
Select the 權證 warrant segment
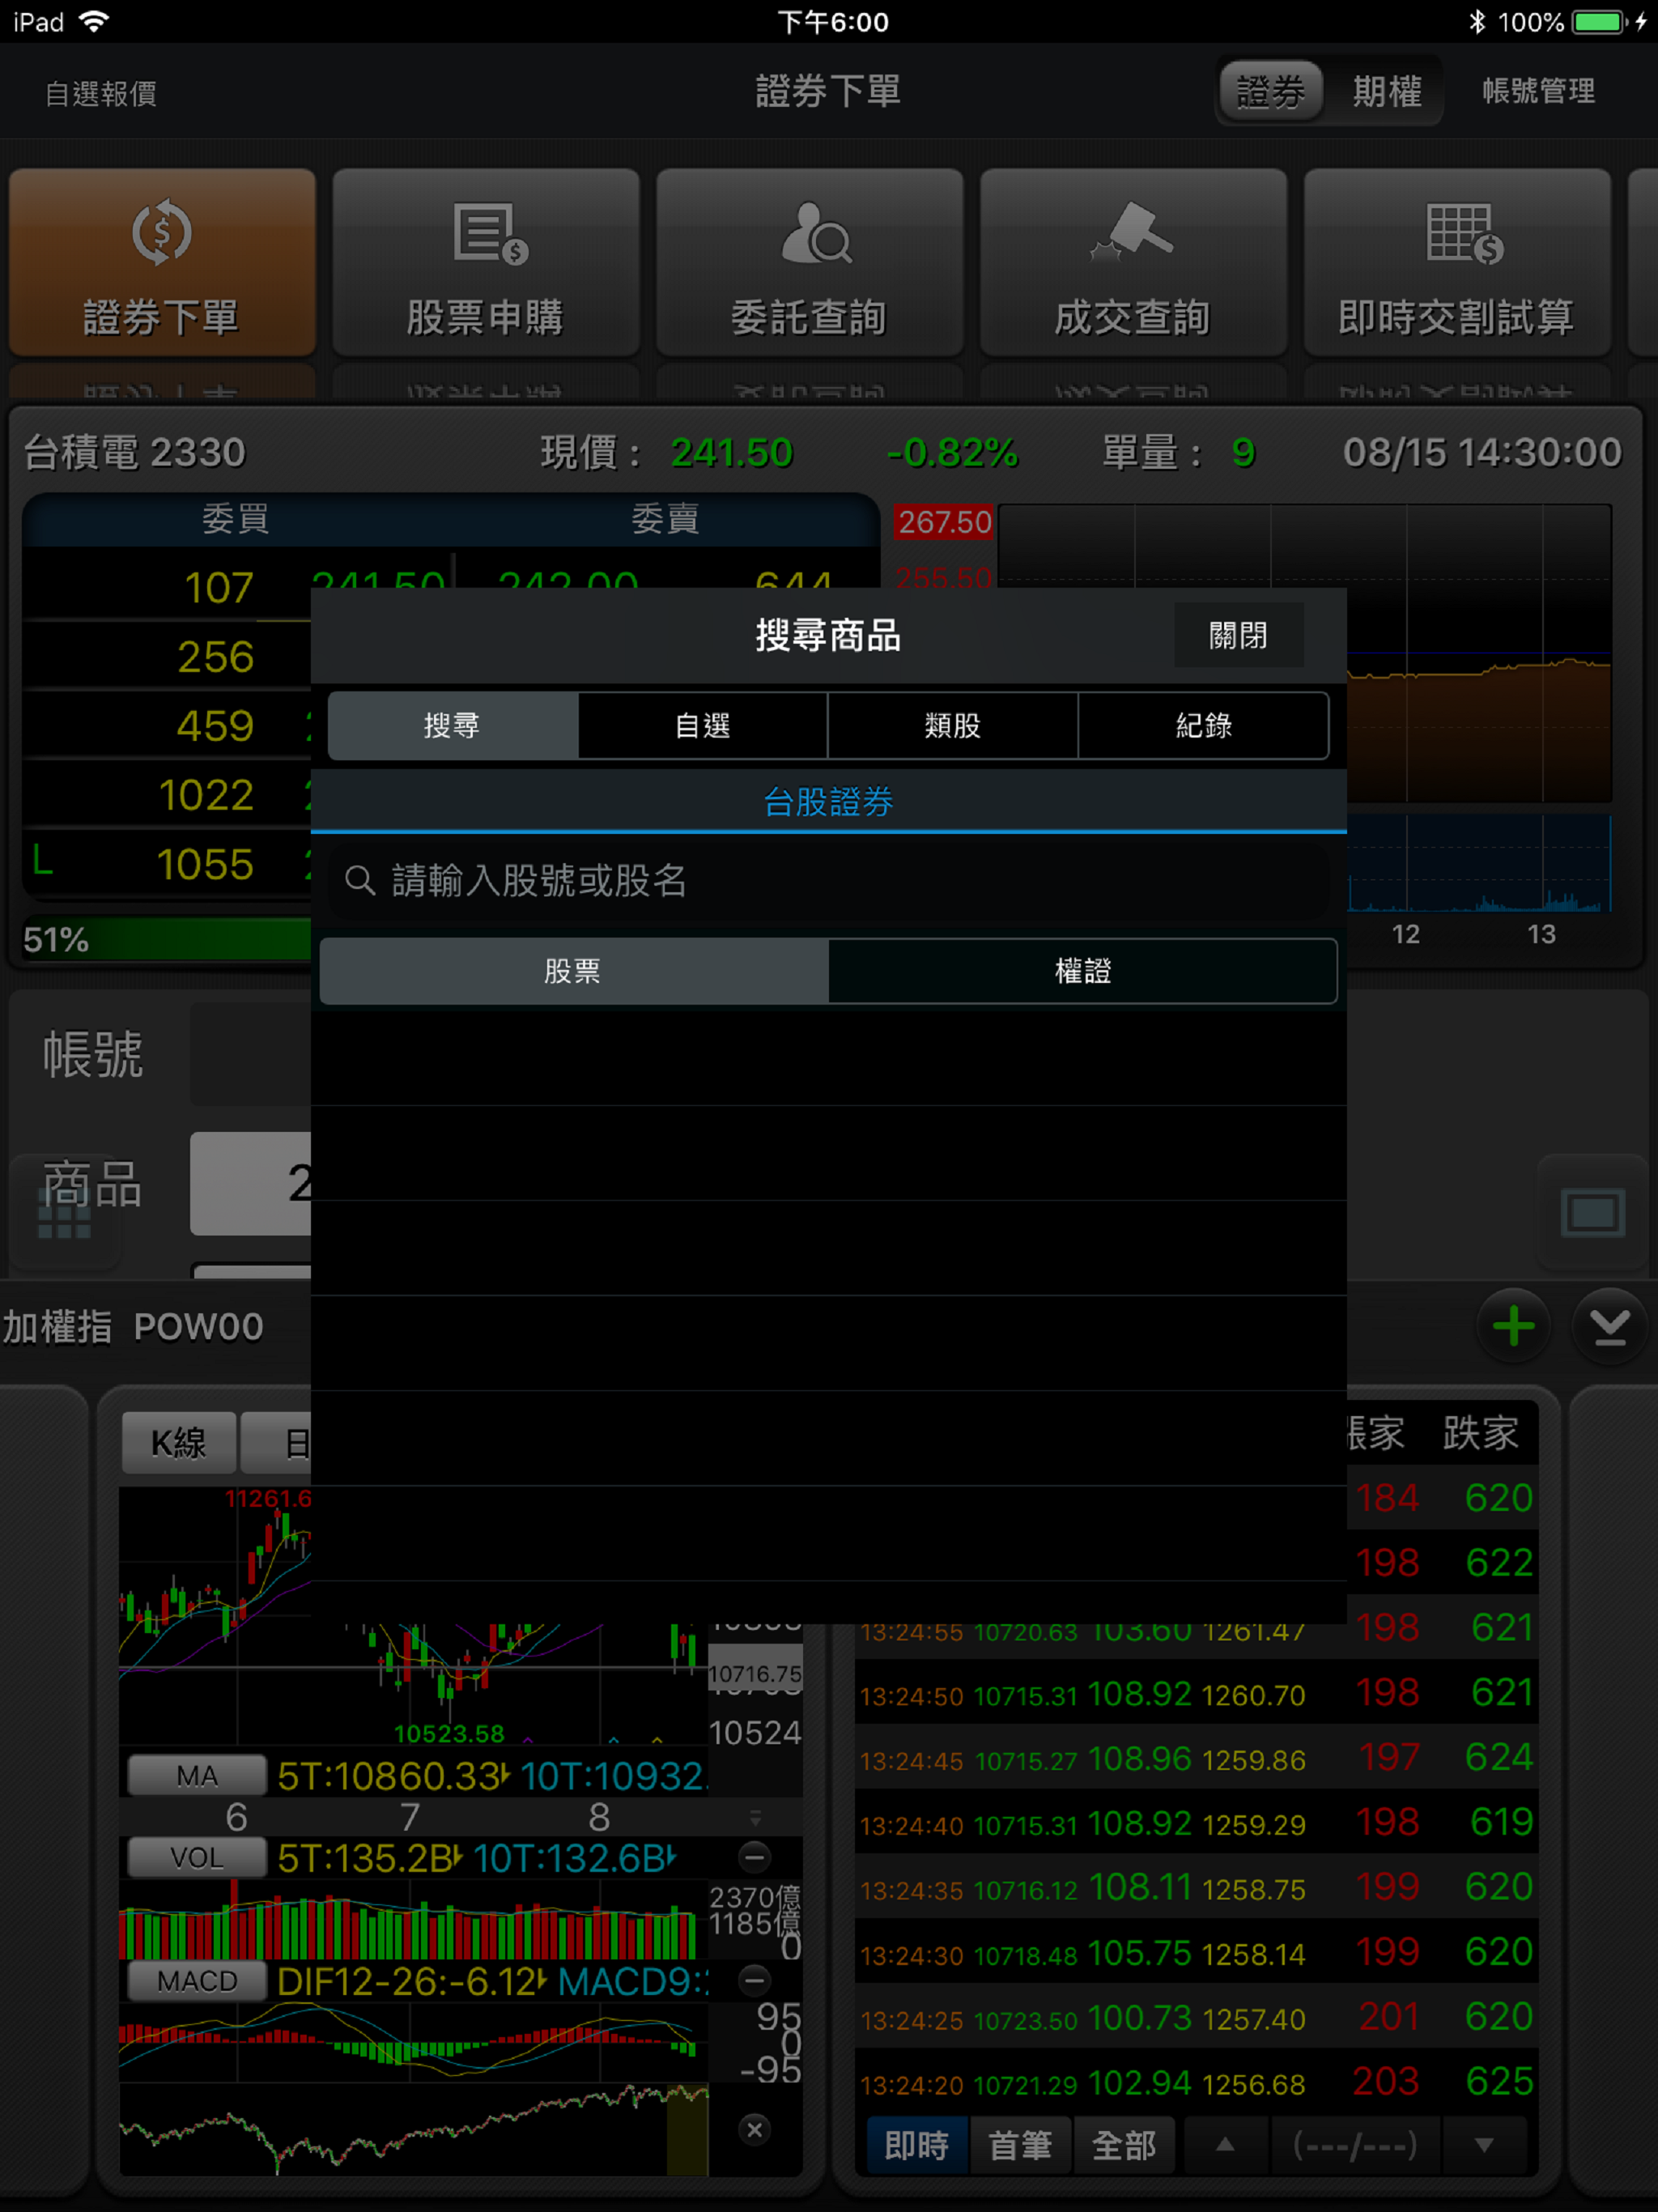click(x=1083, y=970)
